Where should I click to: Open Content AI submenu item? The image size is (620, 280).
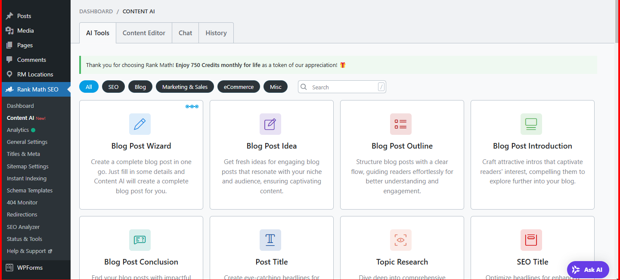pos(20,118)
